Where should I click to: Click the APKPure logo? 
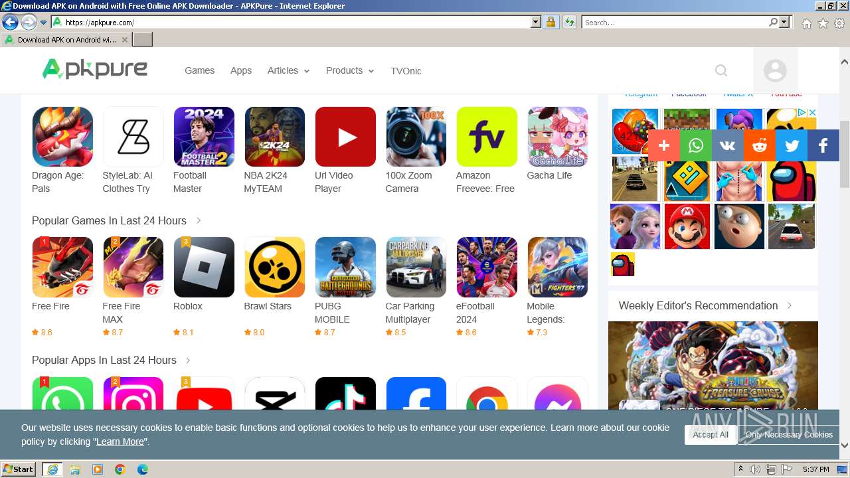(95, 69)
